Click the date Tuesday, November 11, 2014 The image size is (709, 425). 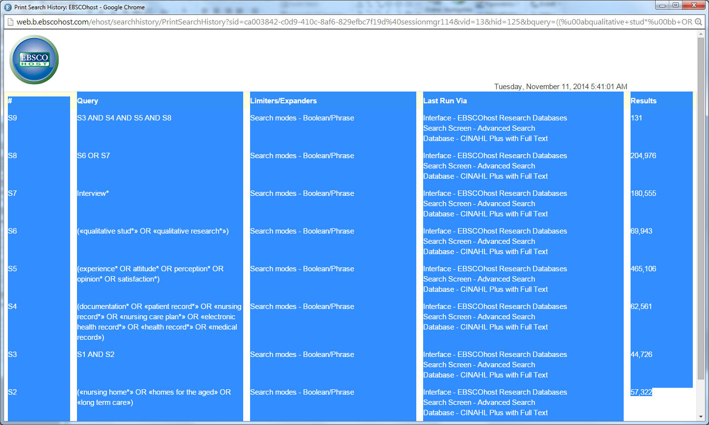coord(560,87)
